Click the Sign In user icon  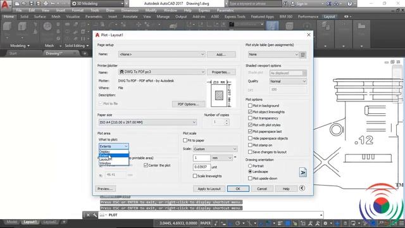coord(292,4)
